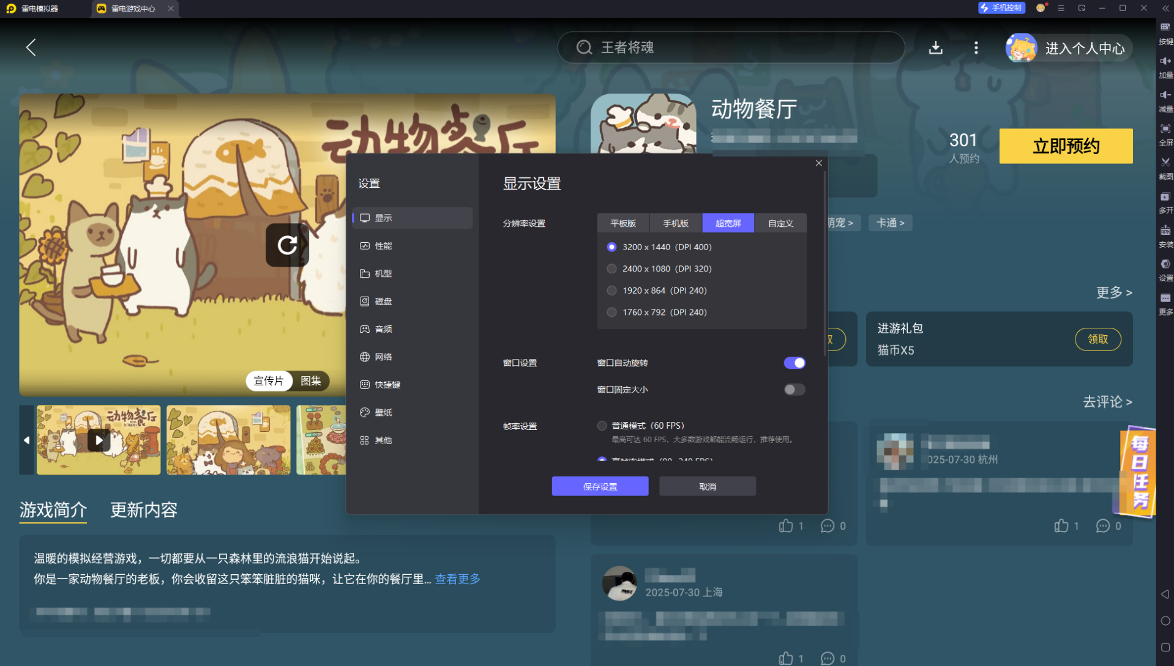
Task: Click 进入个人中心 profile button
Action: click(x=1069, y=48)
